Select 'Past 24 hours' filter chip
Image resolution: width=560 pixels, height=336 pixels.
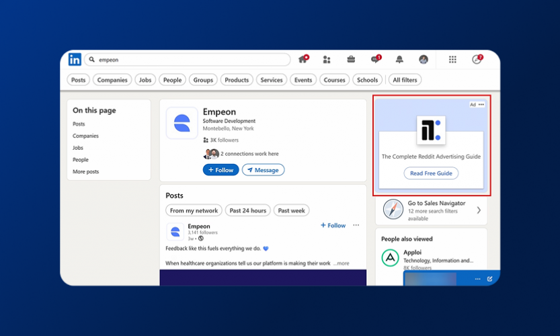point(248,210)
